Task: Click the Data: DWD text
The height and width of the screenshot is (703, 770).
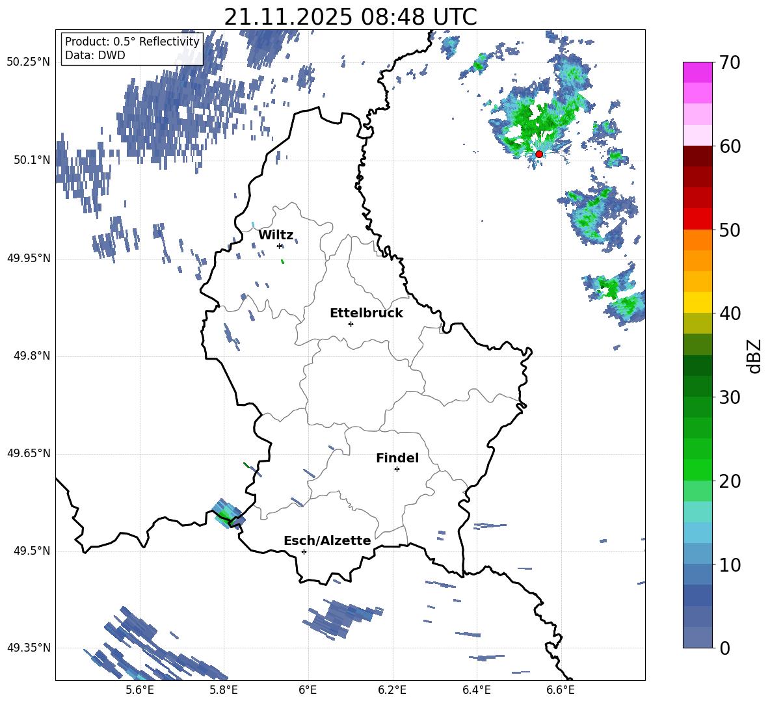Action: click(x=95, y=55)
